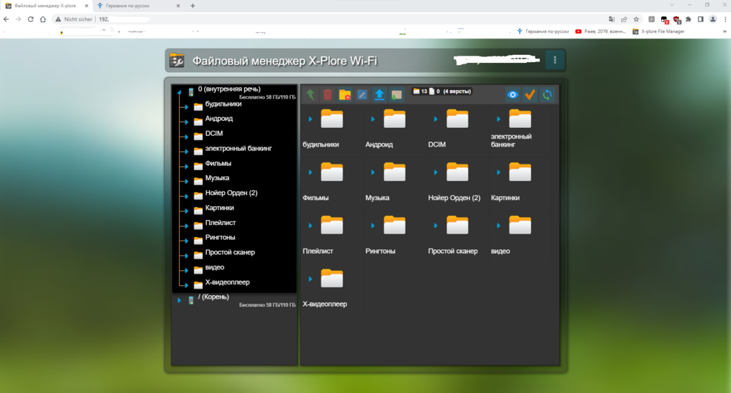Open a new browser tab
The image size is (731, 393).
point(193,6)
